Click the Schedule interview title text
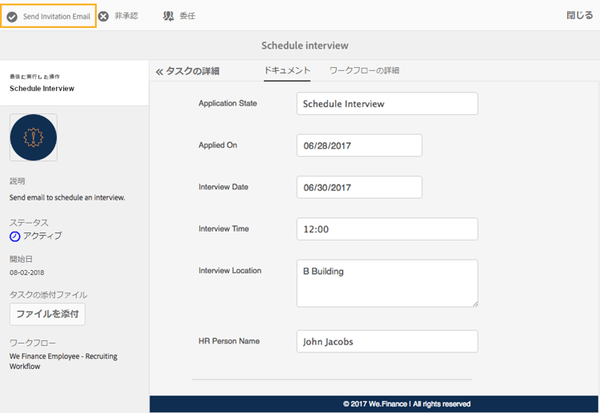The width and height of the screenshot is (600, 413). coord(305,46)
